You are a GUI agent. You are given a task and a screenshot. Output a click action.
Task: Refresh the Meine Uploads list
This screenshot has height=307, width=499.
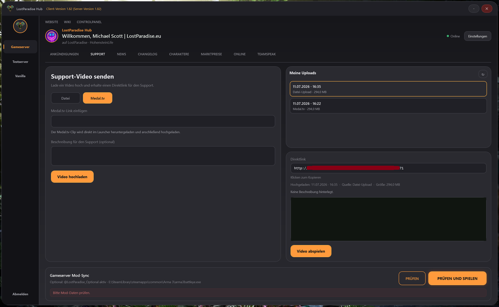click(x=482, y=74)
